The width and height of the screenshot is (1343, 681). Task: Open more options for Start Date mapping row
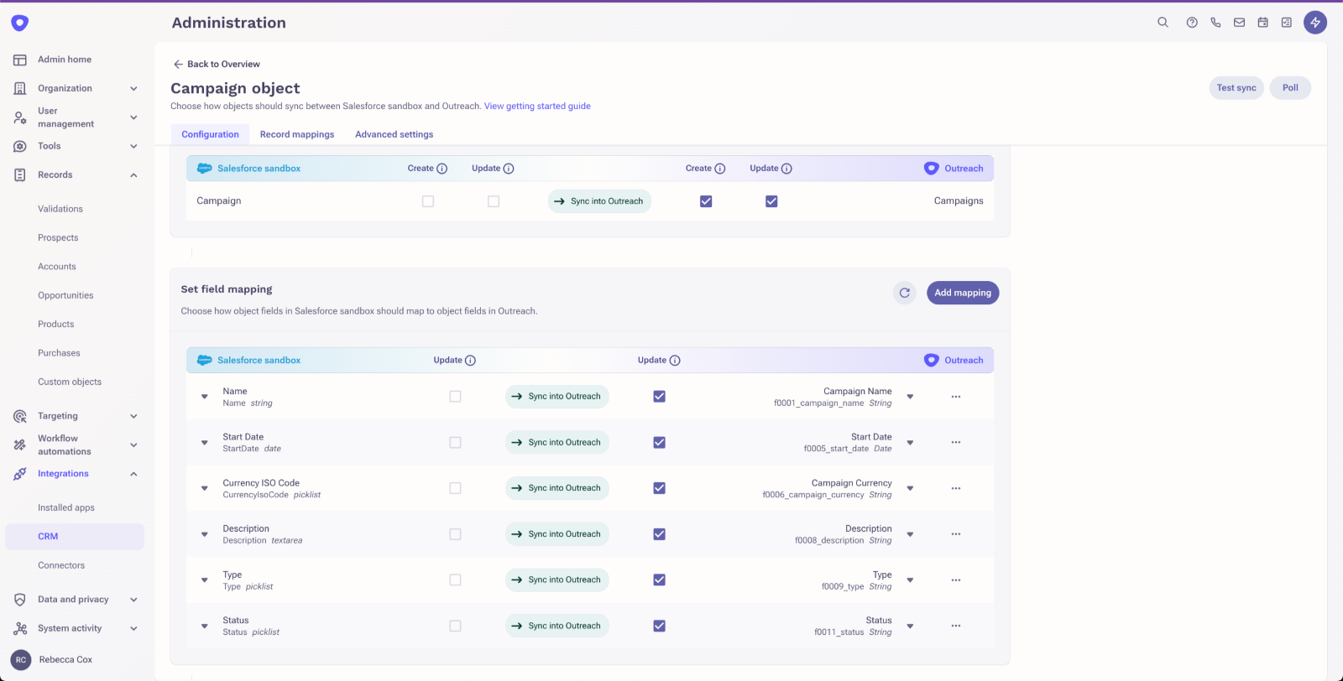point(956,442)
